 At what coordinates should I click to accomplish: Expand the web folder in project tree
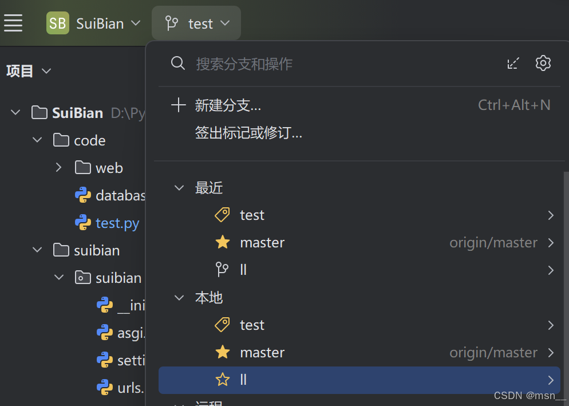(57, 167)
